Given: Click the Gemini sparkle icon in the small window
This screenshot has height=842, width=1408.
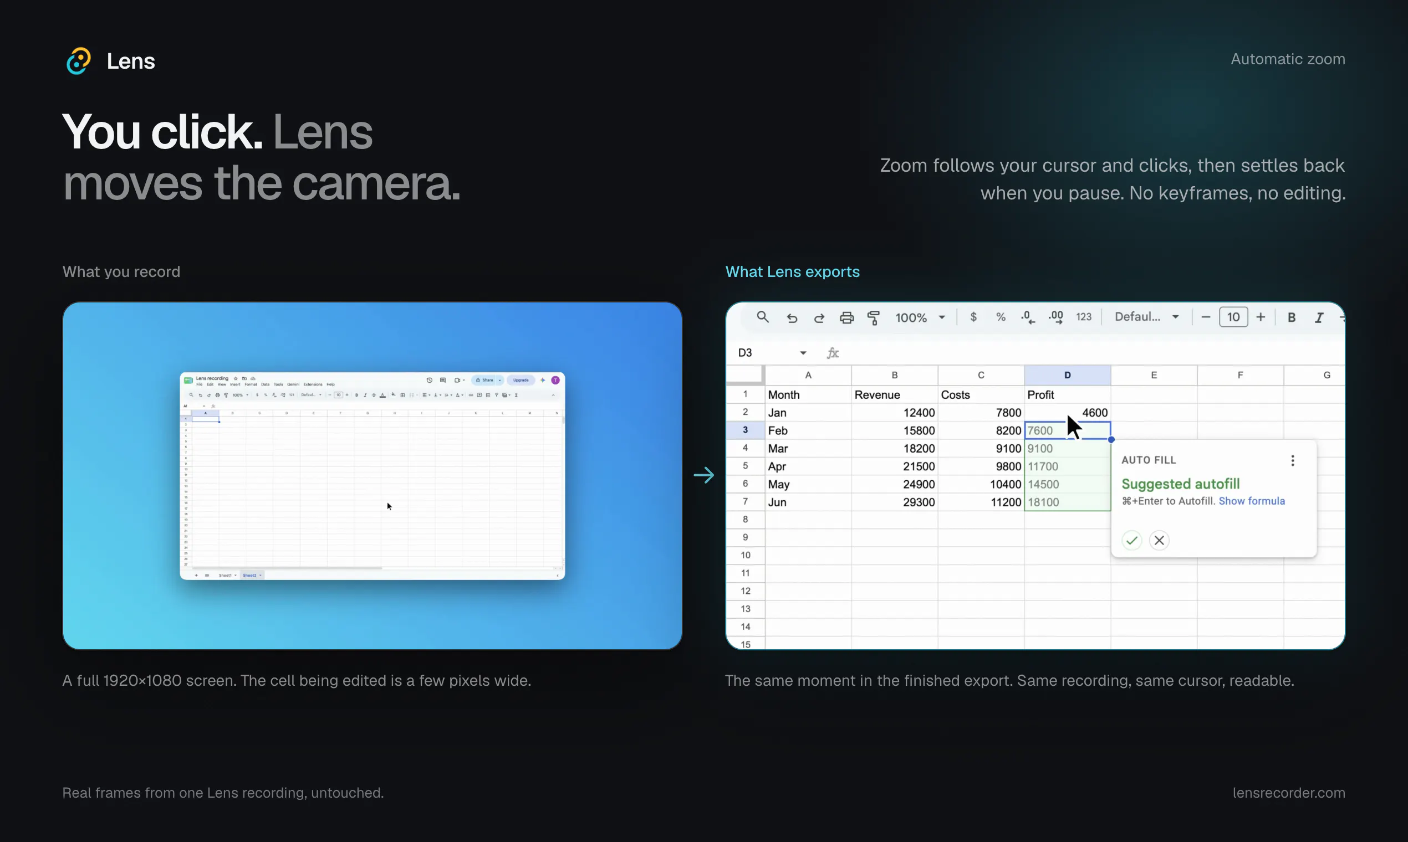Looking at the screenshot, I should pos(543,380).
